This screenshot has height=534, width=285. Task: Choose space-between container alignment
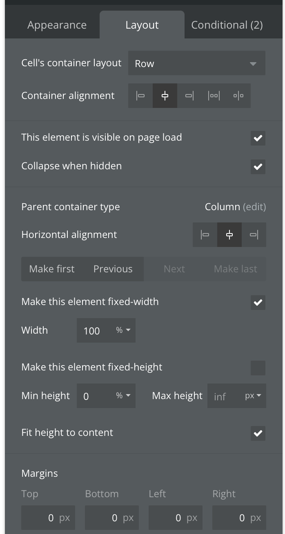[x=214, y=96]
